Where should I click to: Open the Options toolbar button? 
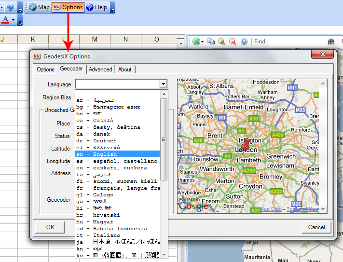(x=68, y=7)
